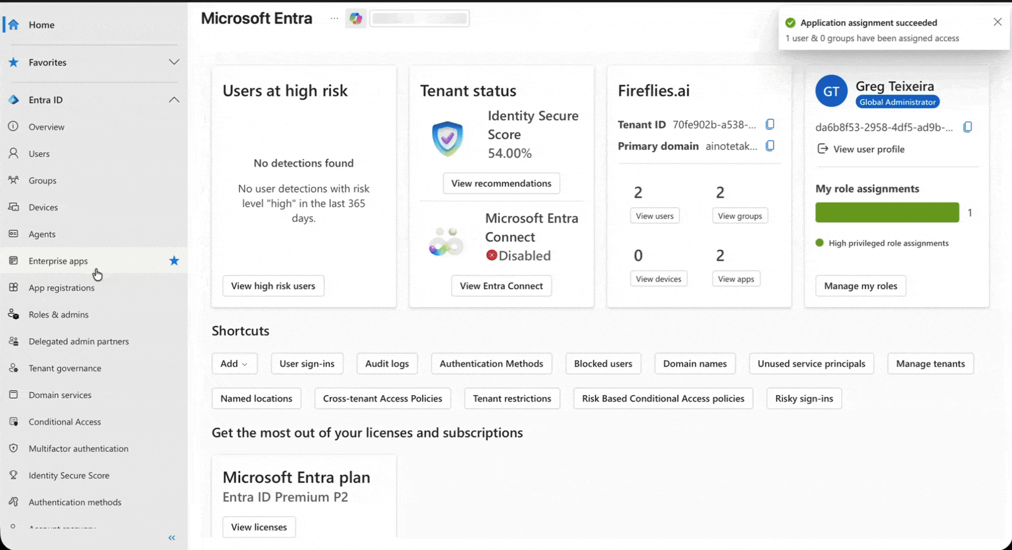The height and width of the screenshot is (550, 1012).
Task: Click the View apps button
Action: point(736,279)
